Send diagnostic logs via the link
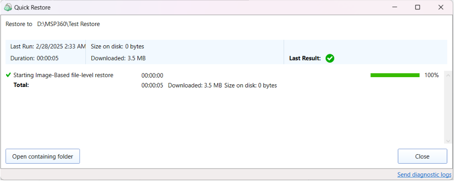This screenshot has height=182, width=454. coord(424,174)
